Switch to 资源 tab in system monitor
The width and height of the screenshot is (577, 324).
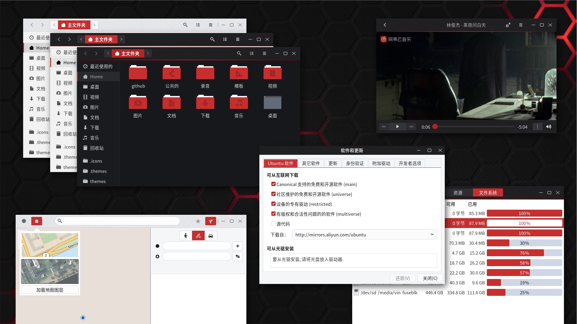458,193
